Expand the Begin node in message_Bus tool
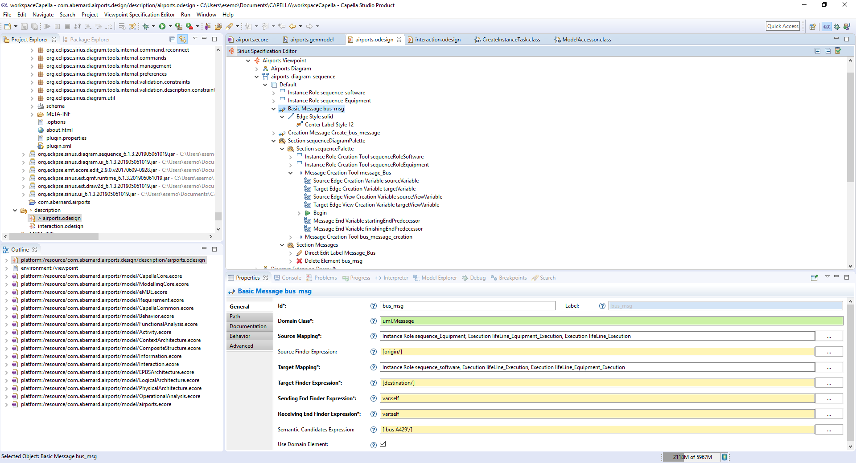This screenshot has height=463, width=856. coord(299,213)
